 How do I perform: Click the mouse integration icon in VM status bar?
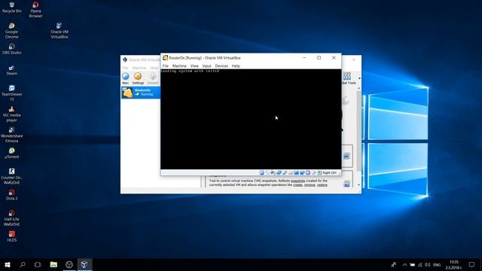pos(313,172)
